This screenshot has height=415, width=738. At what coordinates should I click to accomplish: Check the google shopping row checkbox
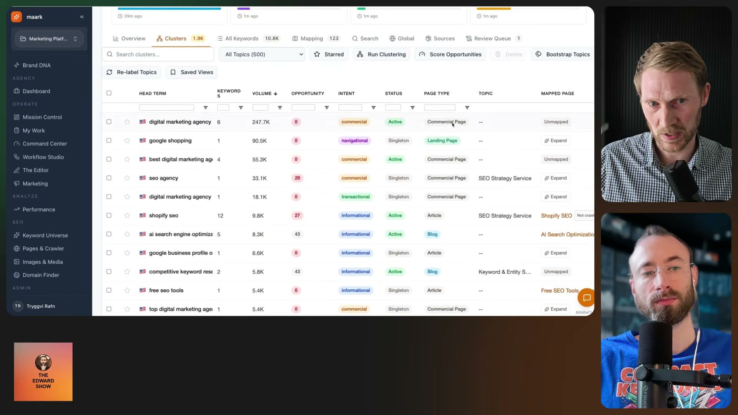pos(109,141)
